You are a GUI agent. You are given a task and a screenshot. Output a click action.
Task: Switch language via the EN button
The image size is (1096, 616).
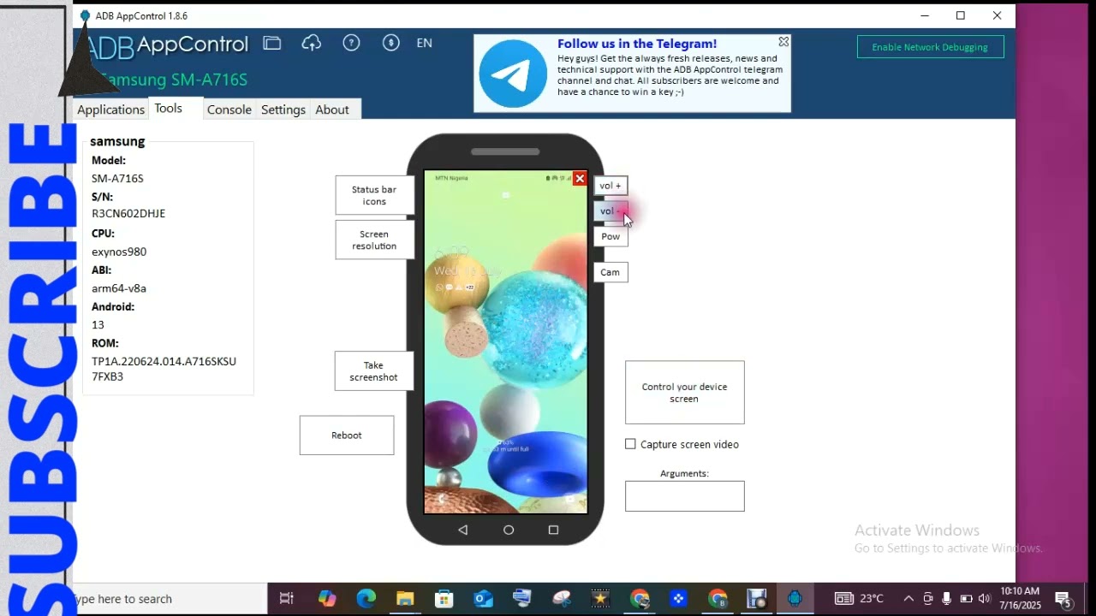424,43
